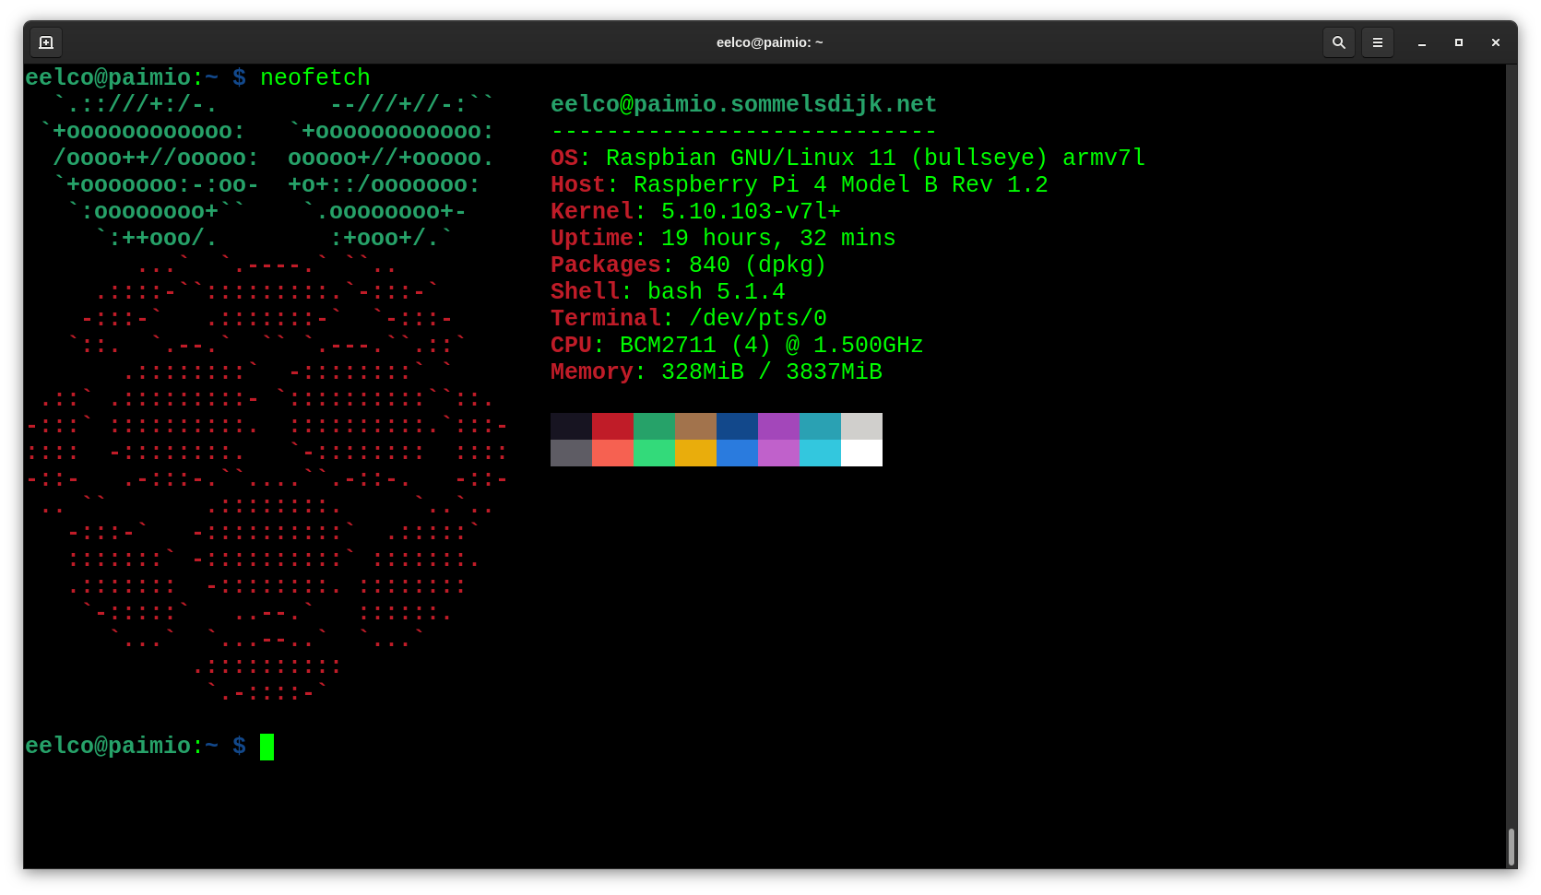Select the Kernel version 5.10.103-v7l+ text
1541x895 pixels.
click(750, 211)
